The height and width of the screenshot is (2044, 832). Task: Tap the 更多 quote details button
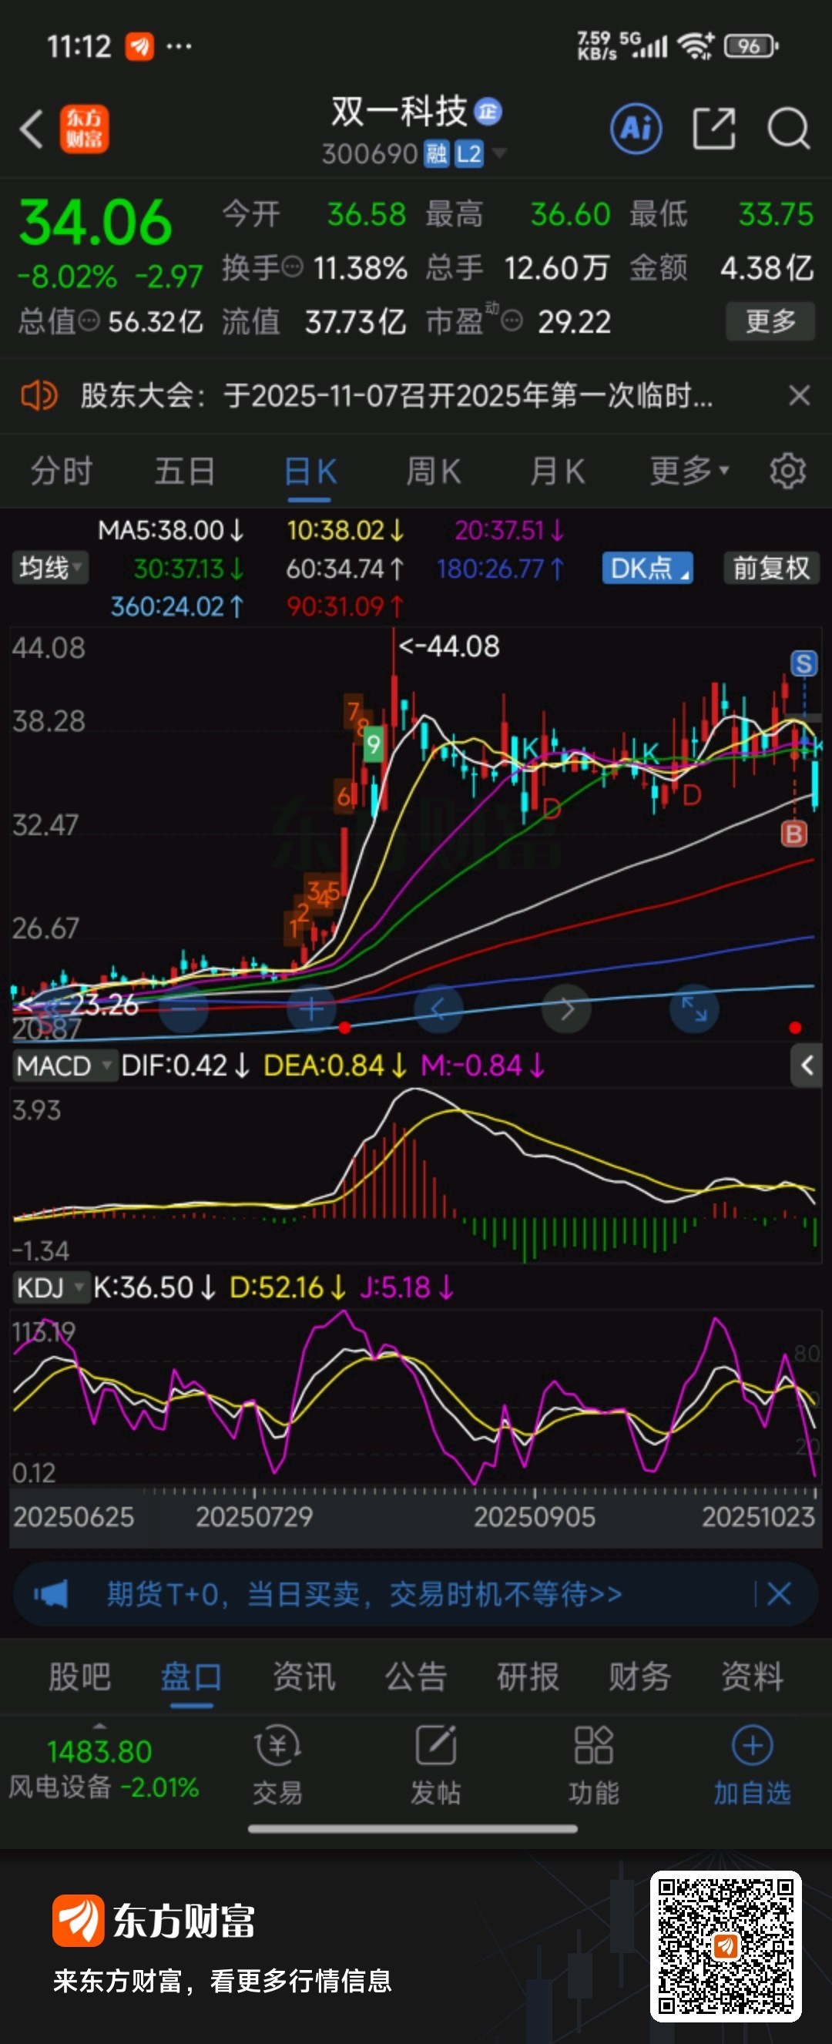(770, 321)
